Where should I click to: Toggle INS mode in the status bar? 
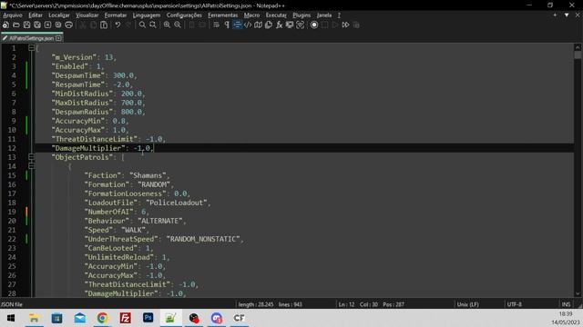[566, 304]
